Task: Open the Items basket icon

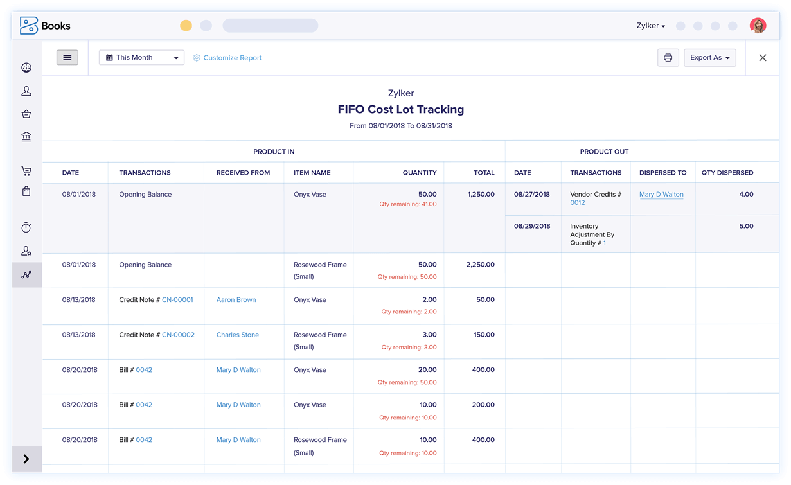Action: point(26,114)
